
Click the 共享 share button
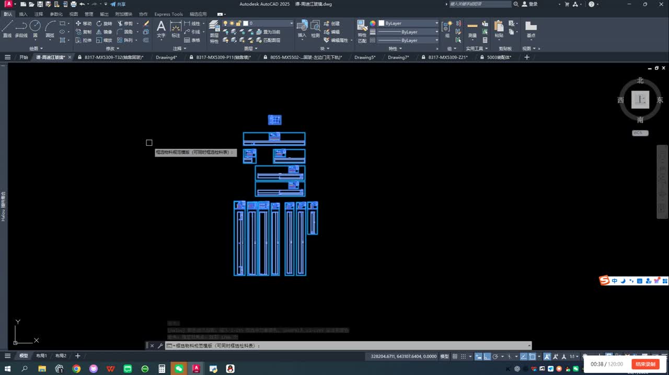point(118,4)
